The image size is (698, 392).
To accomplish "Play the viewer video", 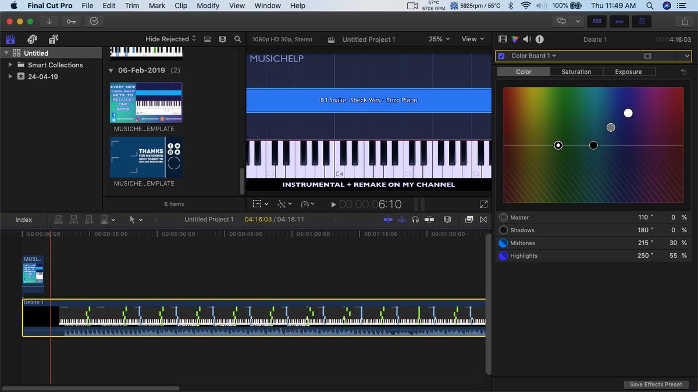I will click(333, 204).
